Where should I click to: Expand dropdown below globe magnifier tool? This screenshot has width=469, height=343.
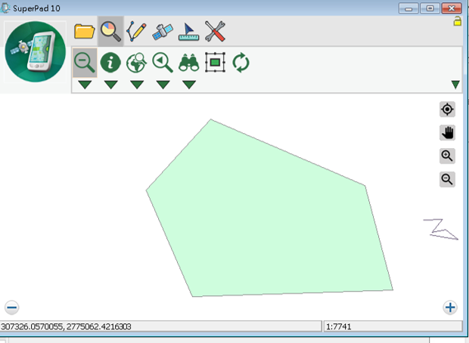coord(137,85)
